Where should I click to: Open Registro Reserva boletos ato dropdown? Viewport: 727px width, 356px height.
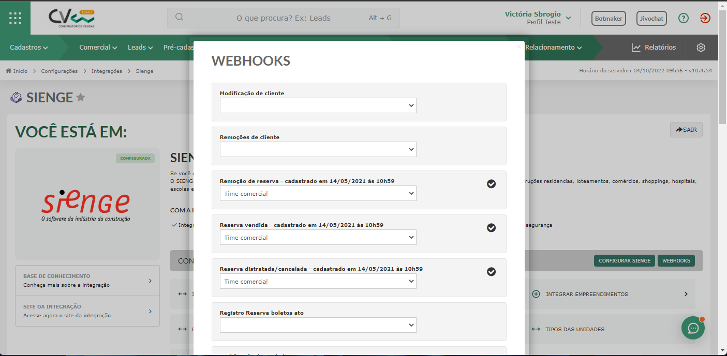pyautogui.click(x=318, y=325)
